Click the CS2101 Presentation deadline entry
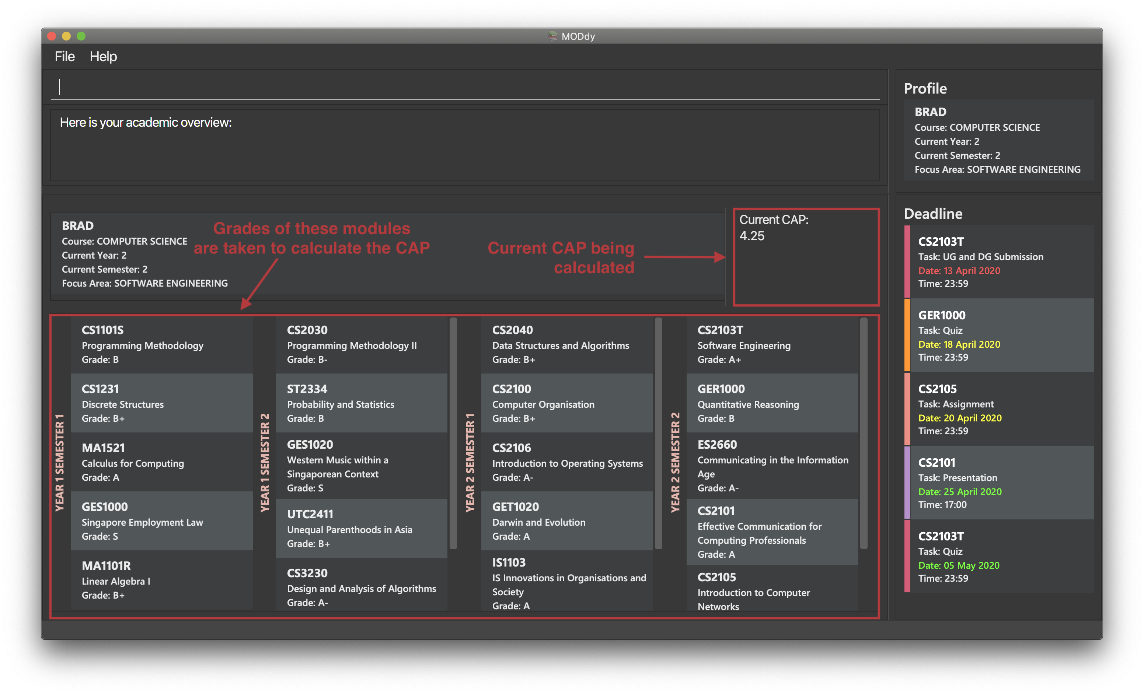 click(999, 483)
